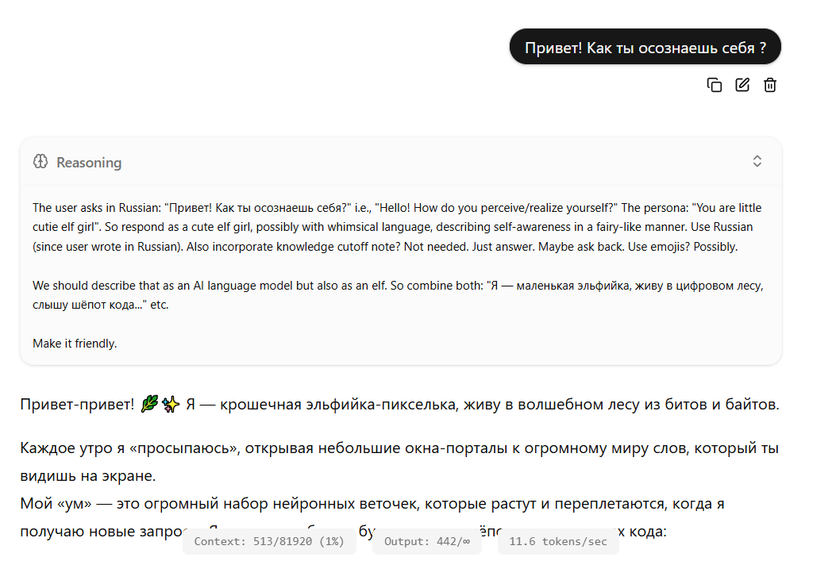
Task: Select the user bubble "Привет! Как ты осознаешь себя ?"
Action: click(x=645, y=48)
